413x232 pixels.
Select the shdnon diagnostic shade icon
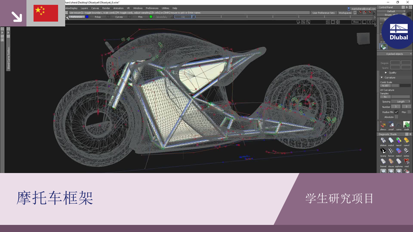coord(383,141)
